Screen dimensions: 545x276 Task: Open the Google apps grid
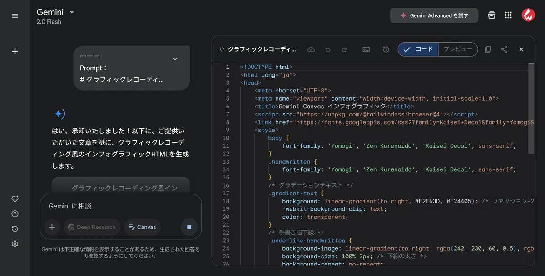(508, 15)
